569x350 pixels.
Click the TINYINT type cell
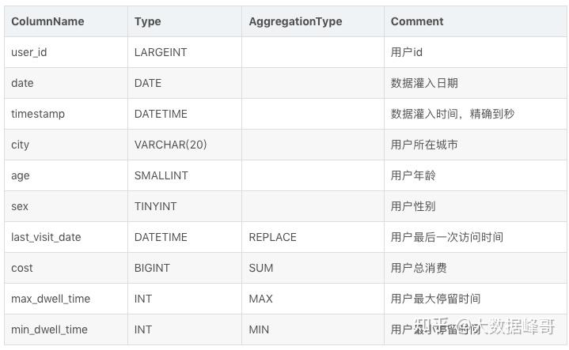coord(156,206)
